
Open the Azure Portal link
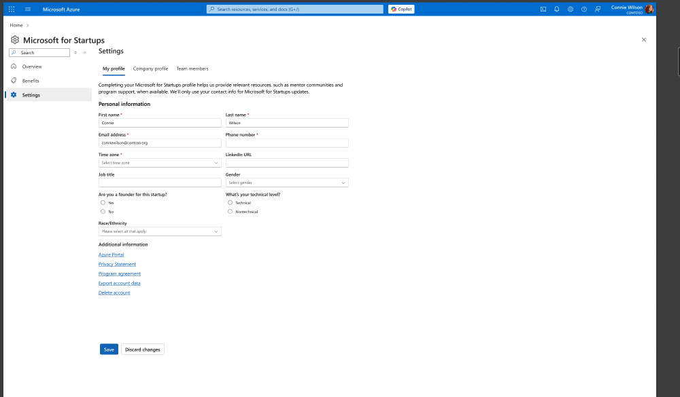(x=111, y=254)
